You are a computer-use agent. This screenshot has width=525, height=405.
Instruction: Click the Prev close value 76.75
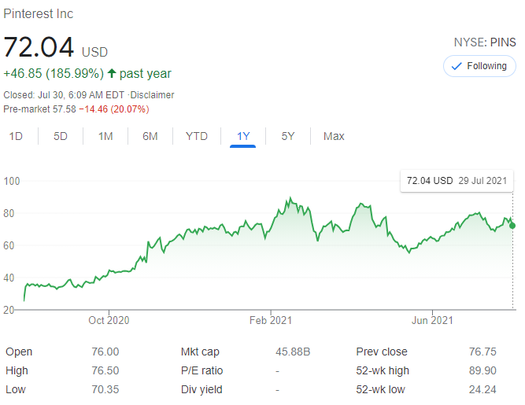482,352
